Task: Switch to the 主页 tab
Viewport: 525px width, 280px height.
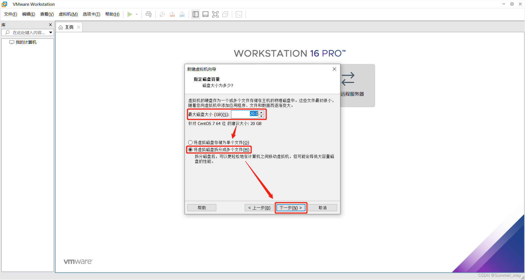Action: pyautogui.click(x=69, y=27)
